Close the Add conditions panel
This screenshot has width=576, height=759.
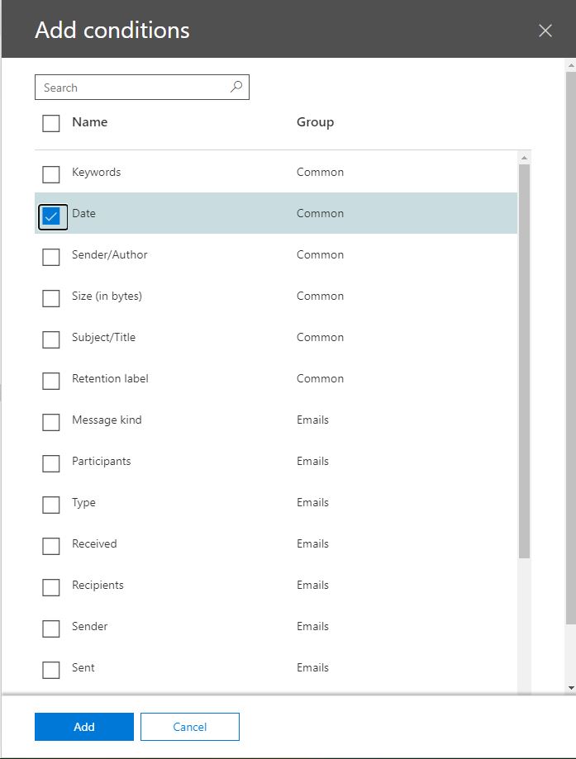[545, 31]
